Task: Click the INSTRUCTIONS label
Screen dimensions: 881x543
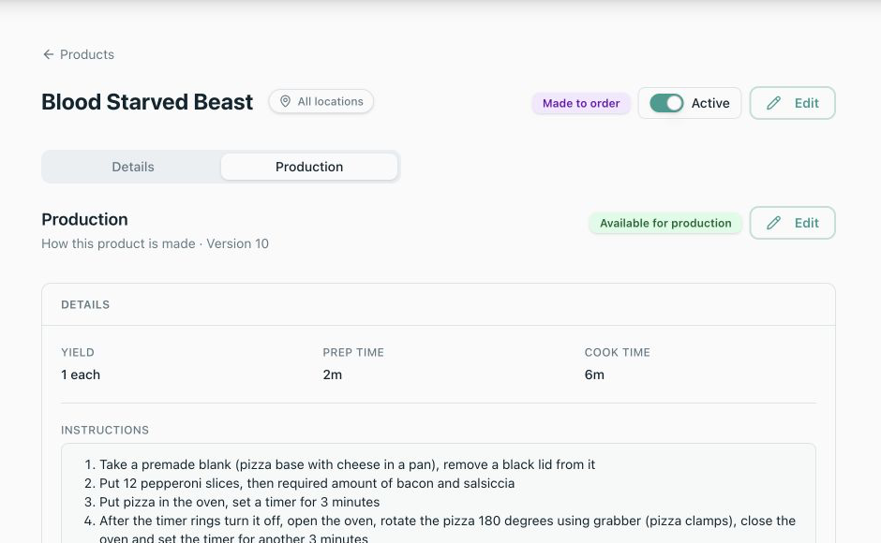Action: [x=105, y=430]
